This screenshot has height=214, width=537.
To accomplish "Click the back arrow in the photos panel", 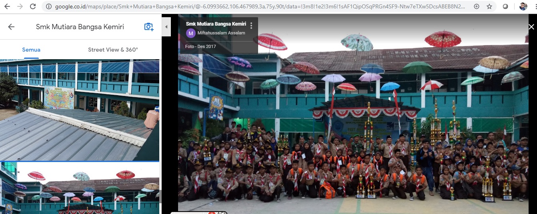I will coord(11,27).
